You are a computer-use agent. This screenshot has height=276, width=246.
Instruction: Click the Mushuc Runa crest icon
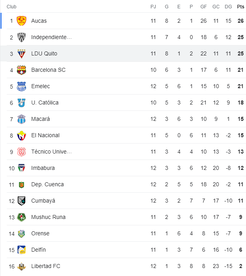pyautogui.click(x=21, y=217)
